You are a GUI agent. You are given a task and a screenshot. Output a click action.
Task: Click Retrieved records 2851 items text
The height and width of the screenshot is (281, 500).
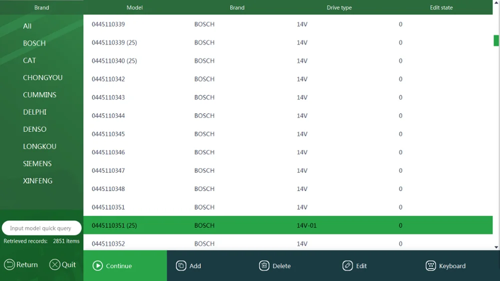click(x=41, y=241)
